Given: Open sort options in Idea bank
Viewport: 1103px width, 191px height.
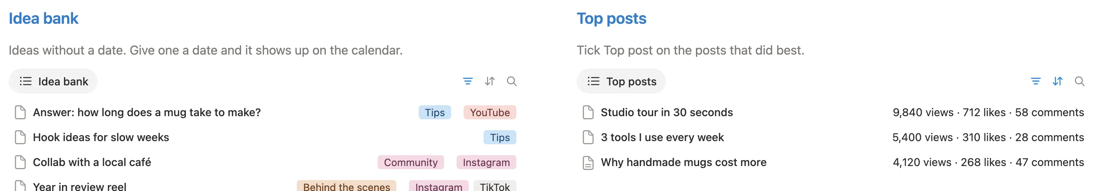Looking at the screenshot, I should [489, 81].
